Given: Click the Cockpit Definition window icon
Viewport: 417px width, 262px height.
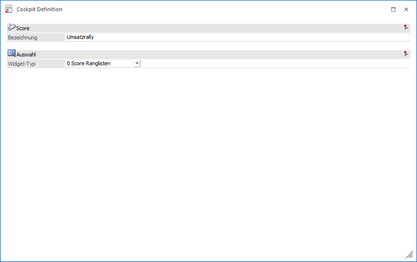Looking at the screenshot, I should tap(8, 9).
